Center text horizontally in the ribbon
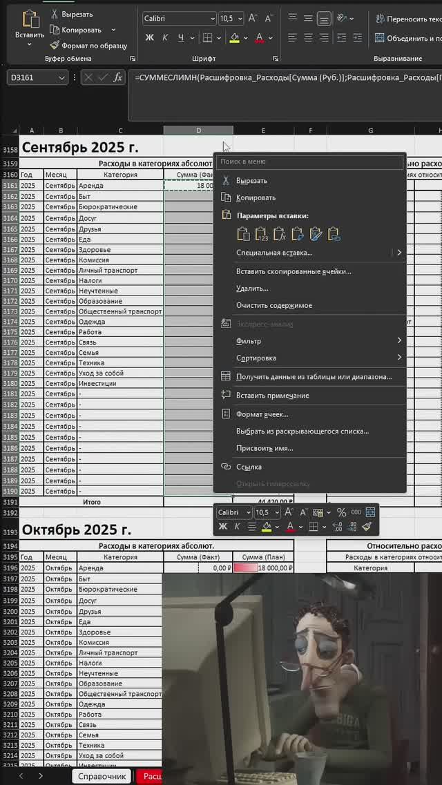The width and height of the screenshot is (442, 785). pos(308,37)
